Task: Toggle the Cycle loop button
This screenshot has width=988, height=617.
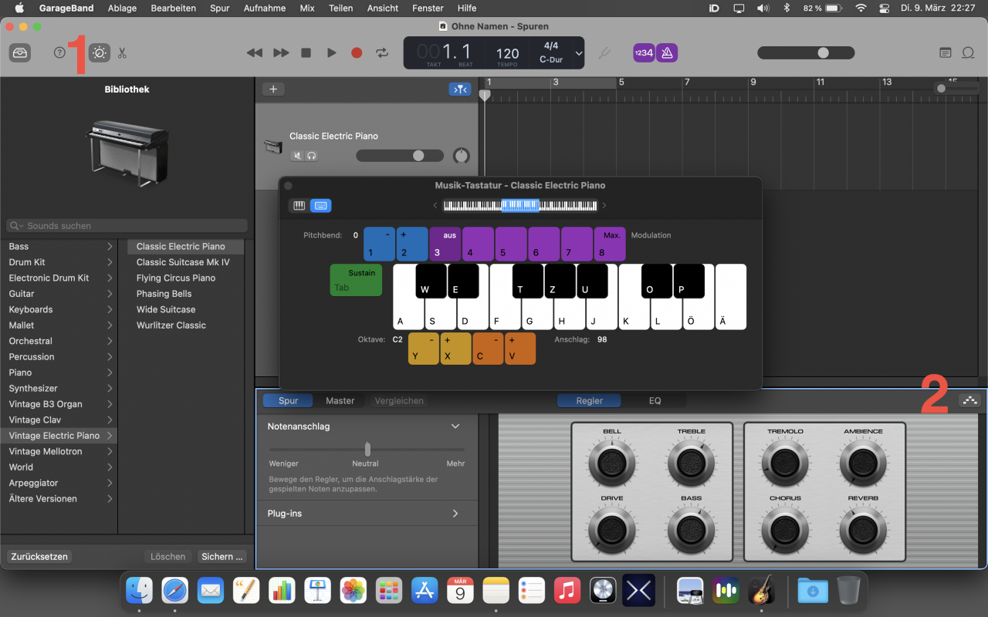Action: [382, 53]
